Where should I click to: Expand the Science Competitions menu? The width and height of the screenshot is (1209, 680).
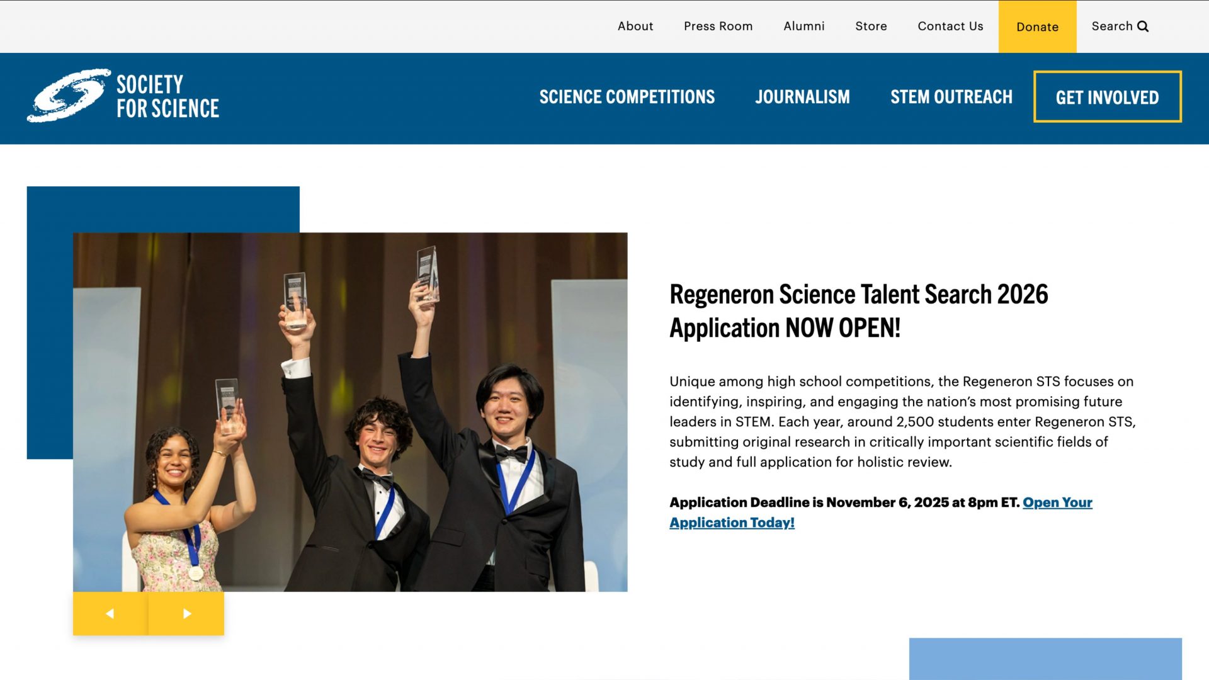click(627, 97)
